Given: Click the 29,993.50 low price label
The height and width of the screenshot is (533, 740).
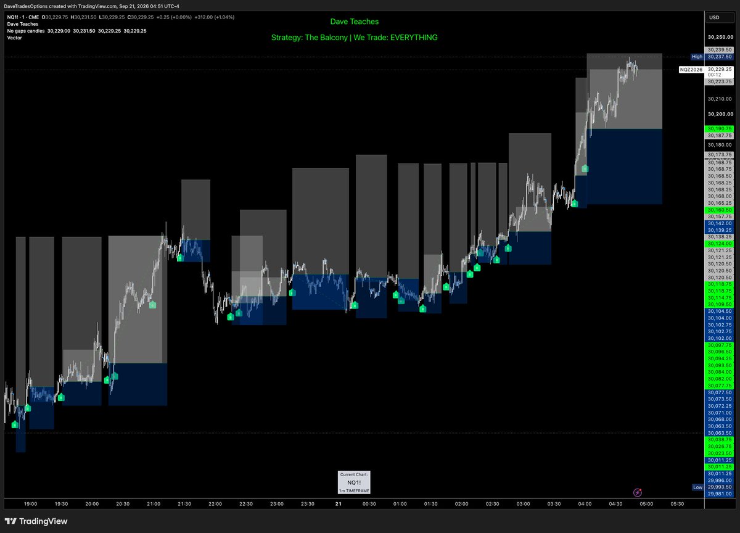Looking at the screenshot, I should [720, 487].
